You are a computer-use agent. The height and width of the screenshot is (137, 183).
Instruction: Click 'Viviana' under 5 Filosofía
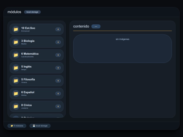(24, 82)
